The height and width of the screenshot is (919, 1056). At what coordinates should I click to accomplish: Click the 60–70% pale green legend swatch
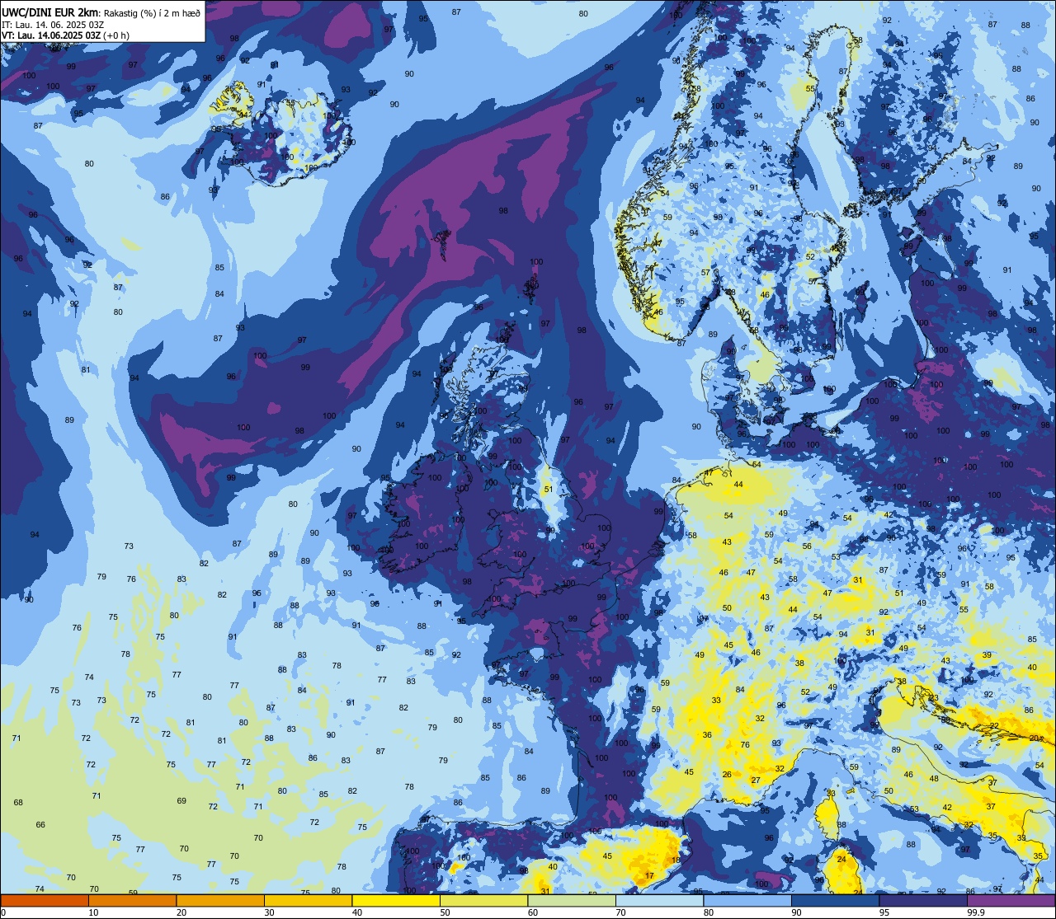tap(572, 900)
